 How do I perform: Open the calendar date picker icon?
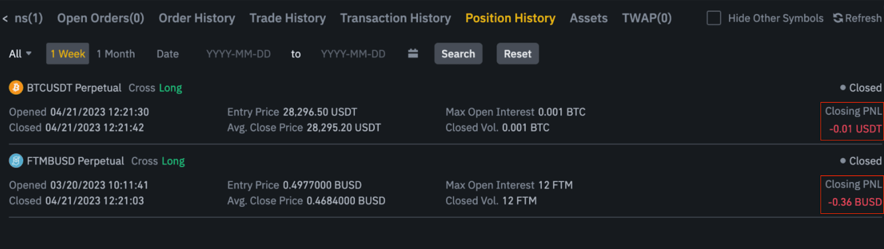coord(413,53)
